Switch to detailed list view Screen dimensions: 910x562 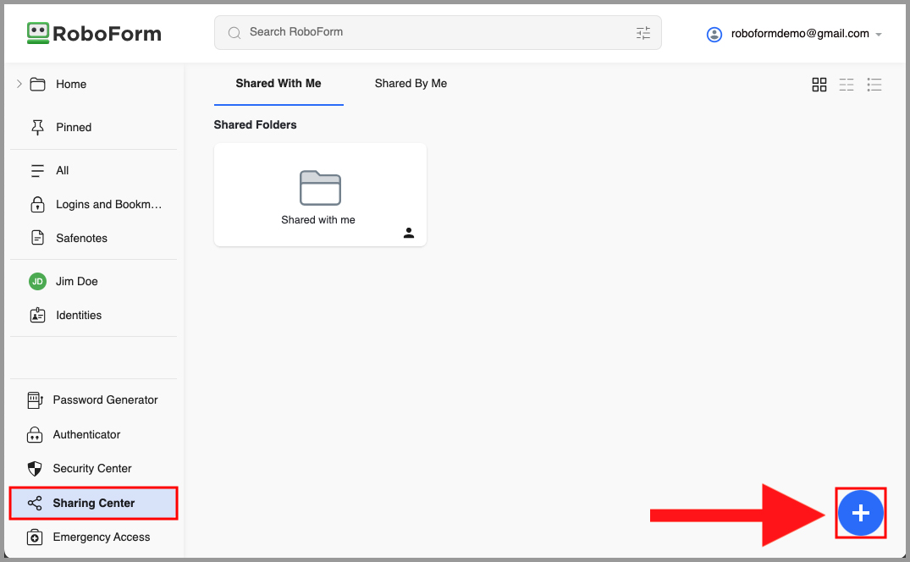(x=874, y=85)
